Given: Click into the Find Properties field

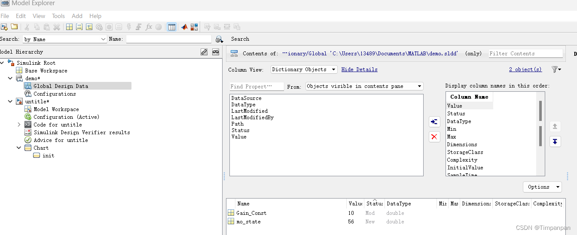Looking at the screenshot, I should [x=257, y=86].
